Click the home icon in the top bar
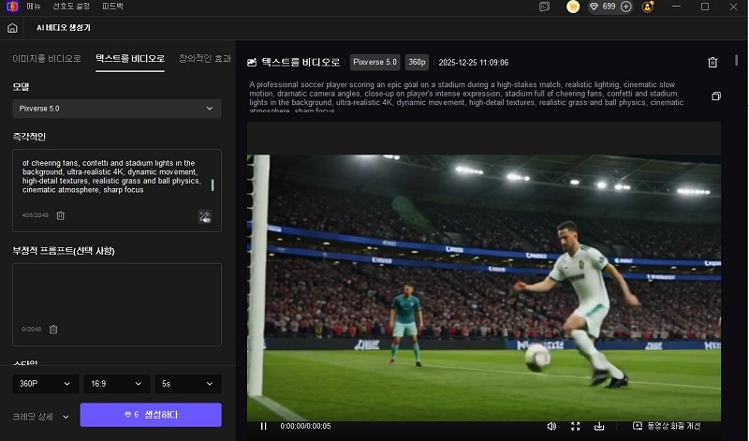Image resolution: width=749 pixels, height=441 pixels. [x=12, y=28]
